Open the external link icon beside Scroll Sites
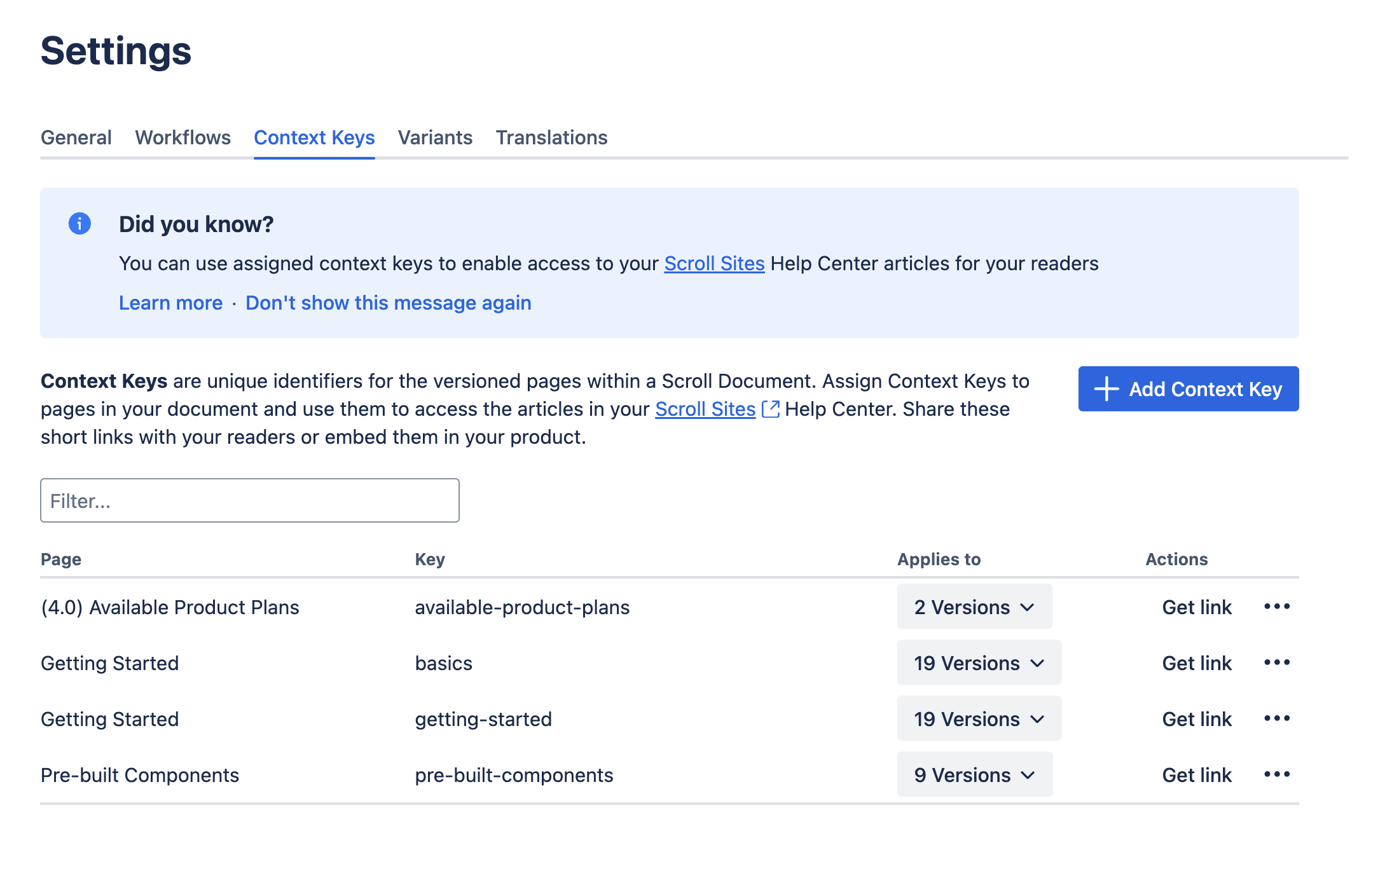 770,409
